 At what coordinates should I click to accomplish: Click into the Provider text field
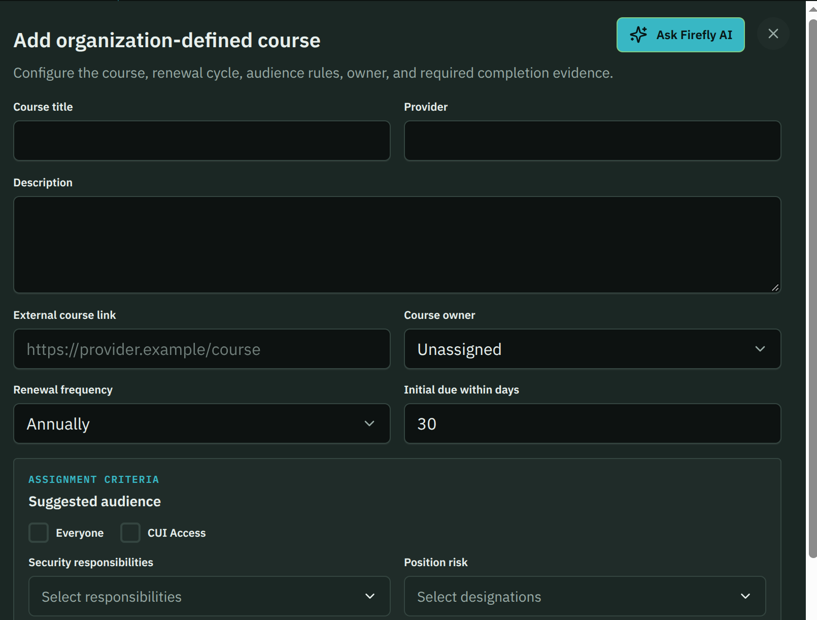592,141
